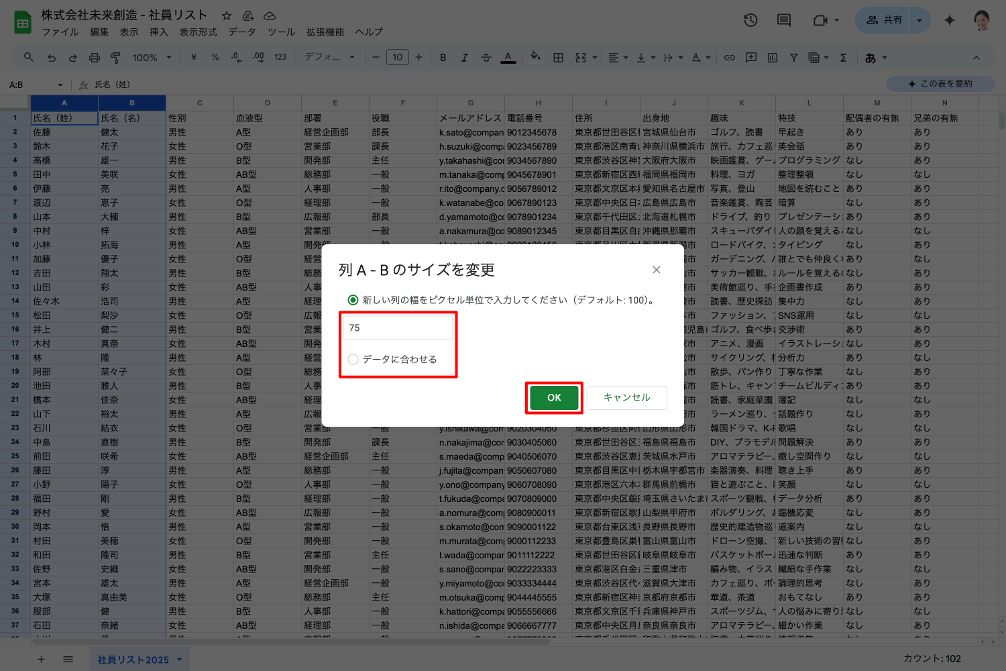Confirm resize with the OK button
1006x671 pixels.
click(554, 397)
